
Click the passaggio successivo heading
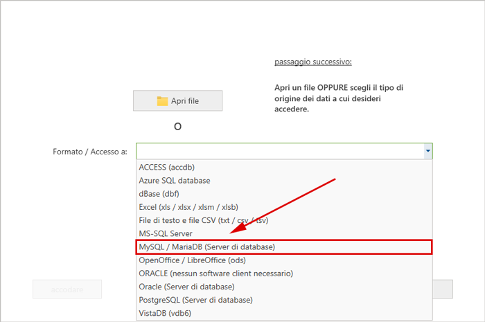[312, 62]
